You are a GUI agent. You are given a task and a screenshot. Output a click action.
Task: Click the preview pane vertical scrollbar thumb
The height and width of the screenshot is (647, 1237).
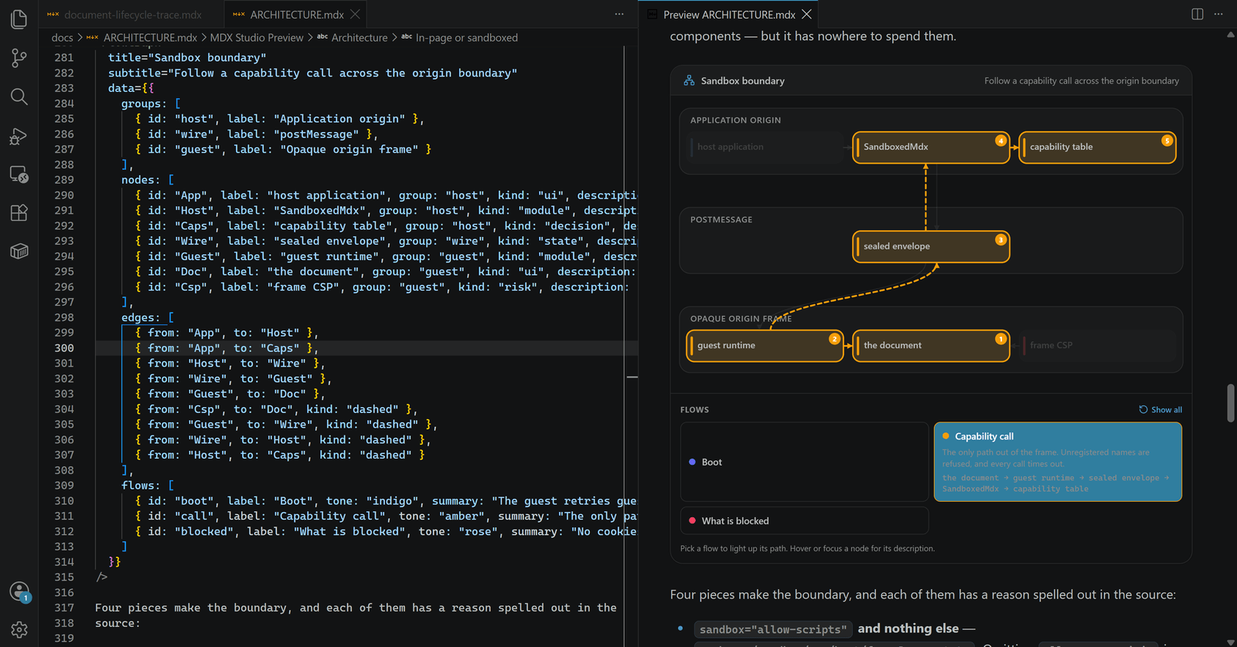1230,403
